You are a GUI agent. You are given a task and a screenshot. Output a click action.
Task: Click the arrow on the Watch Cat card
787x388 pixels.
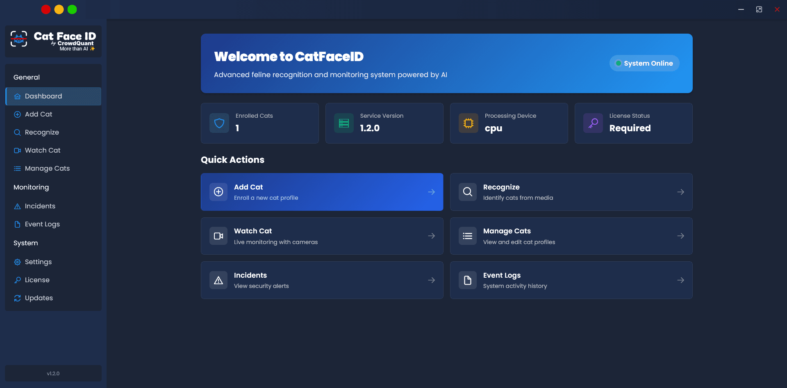[432, 236]
